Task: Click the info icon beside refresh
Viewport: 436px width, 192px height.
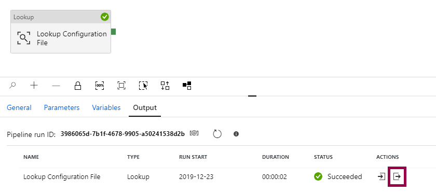Action: [236, 134]
